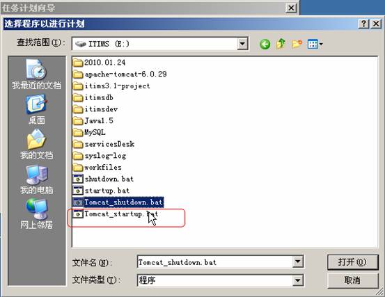This screenshot has height=297, width=385.
Task: Click the Cancel (取消) button
Action: (x=352, y=280)
